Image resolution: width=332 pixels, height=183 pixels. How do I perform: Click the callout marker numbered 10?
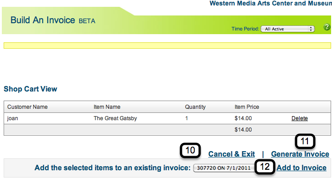pos(191,151)
